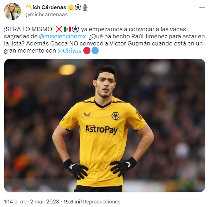Viewport: 209px width, 207px height.
Task: Open the @miseleccionmx mention
Action: coord(62,36)
